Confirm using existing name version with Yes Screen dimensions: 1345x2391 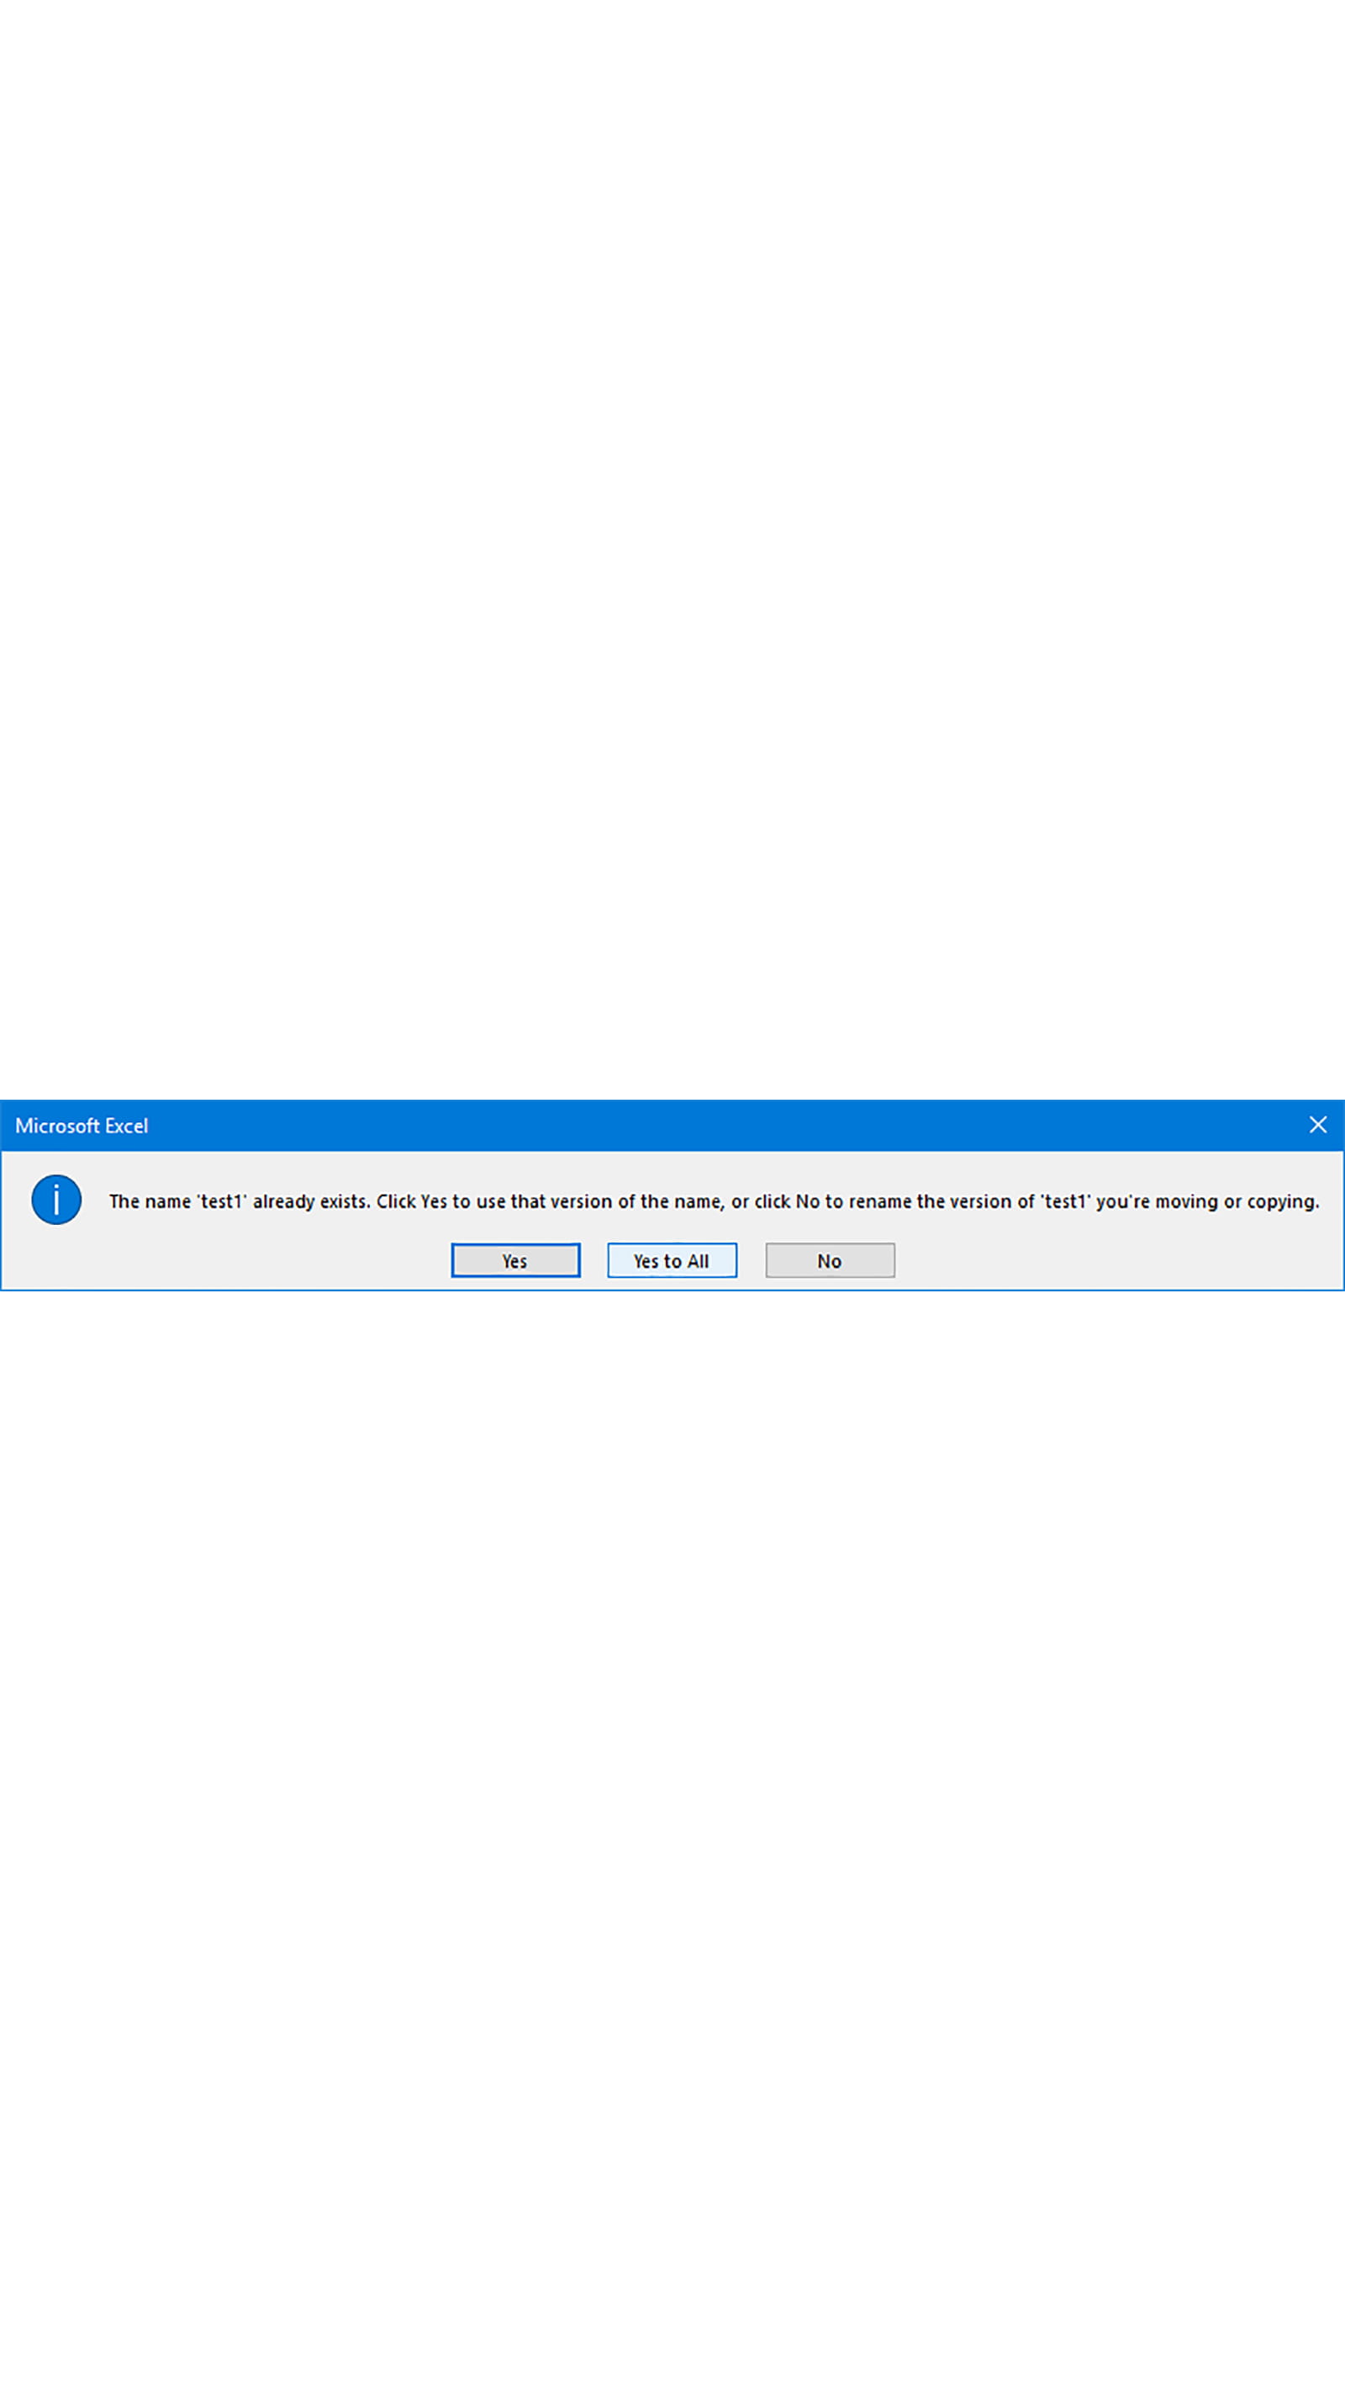515,1260
